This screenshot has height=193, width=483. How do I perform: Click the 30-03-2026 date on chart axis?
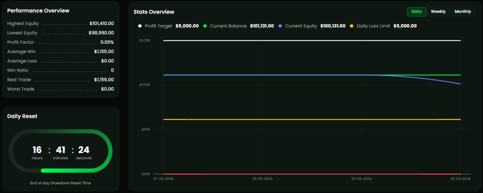click(460, 179)
